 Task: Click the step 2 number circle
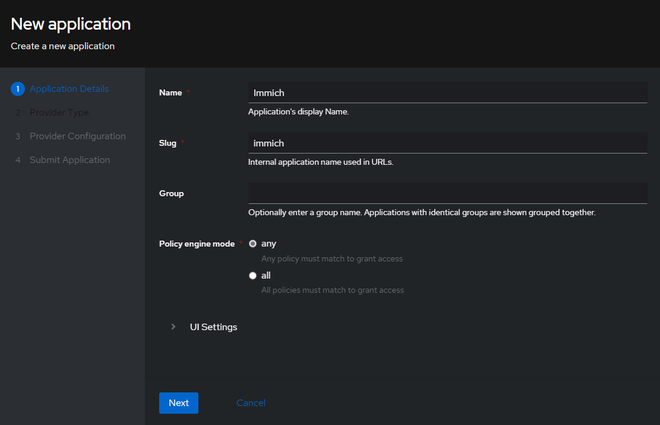[x=18, y=112]
